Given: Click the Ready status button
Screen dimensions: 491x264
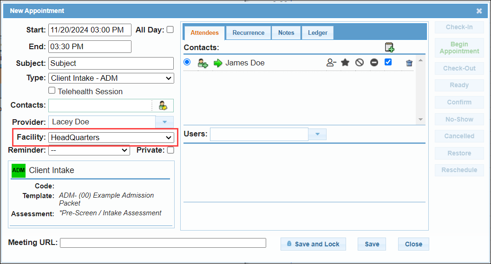Looking at the screenshot, I should (x=459, y=85).
